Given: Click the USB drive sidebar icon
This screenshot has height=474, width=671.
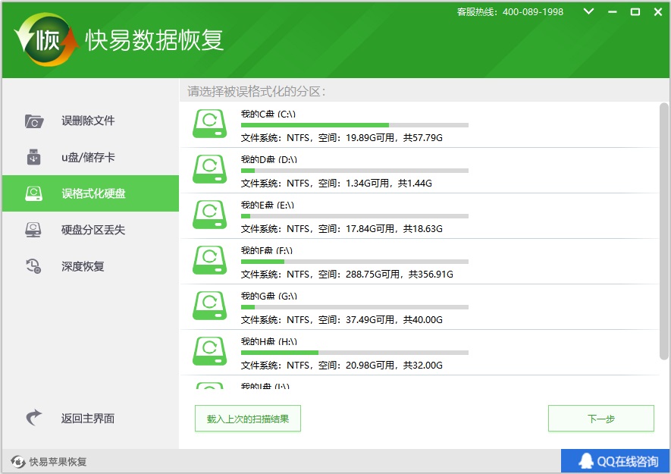Looking at the screenshot, I should tap(34, 157).
